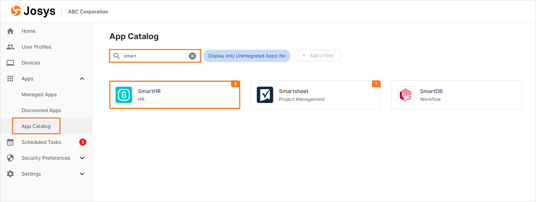
Task: Click Add a filter button
Action: [x=318, y=56]
